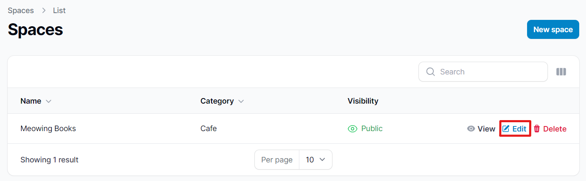Sort using the Category column chevron

pos(241,101)
